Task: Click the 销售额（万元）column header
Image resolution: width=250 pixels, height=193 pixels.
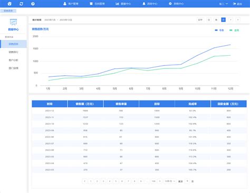Action: point(85,104)
